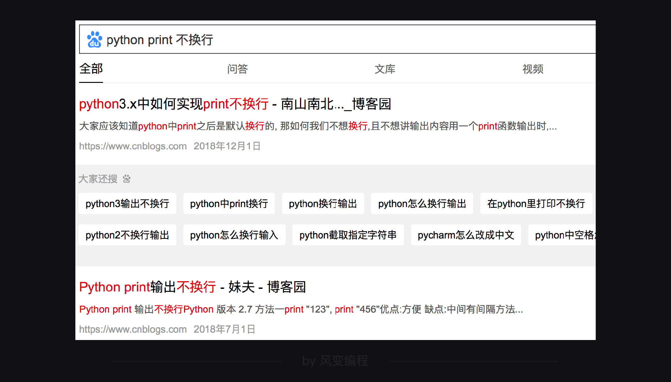Focus the search box containing python print 不换行
This screenshot has width=671, height=382.
[x=337, y=39]
